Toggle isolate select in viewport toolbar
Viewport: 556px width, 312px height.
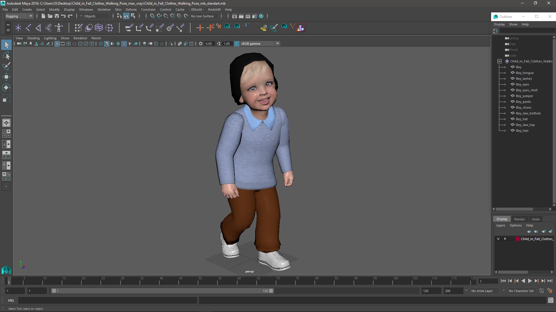click(x=171, y=44)
